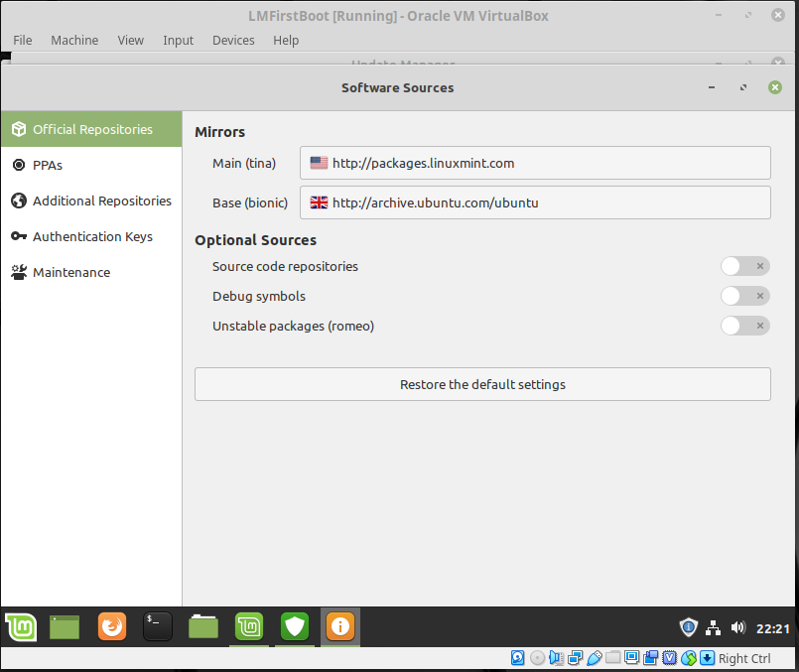Open the VirtualBox File menu
This screenshot has width=799, height=672.
click(x=23, y=41)
